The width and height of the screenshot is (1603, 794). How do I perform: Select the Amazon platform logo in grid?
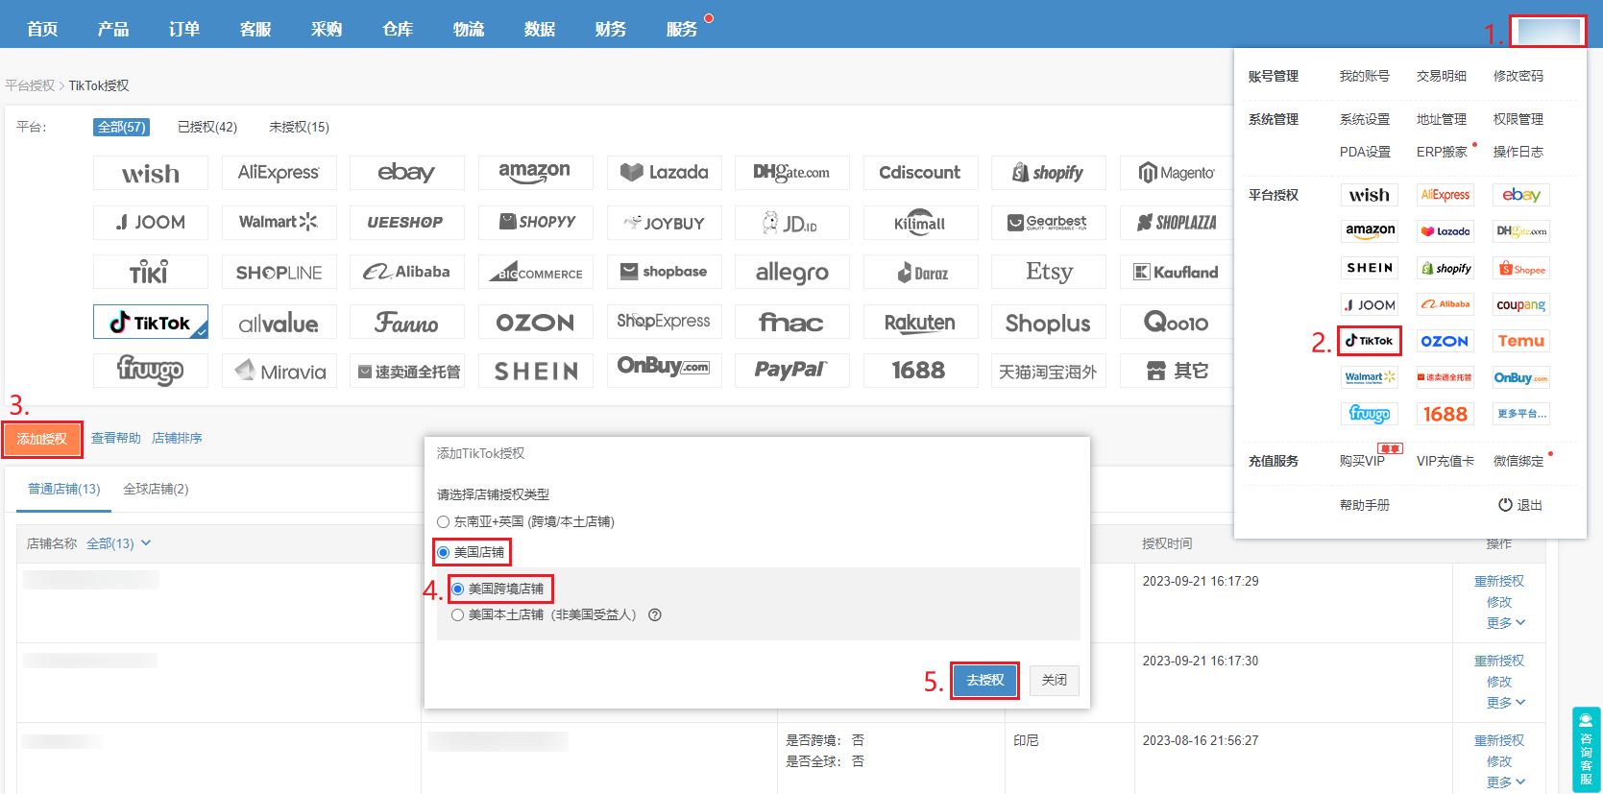tap(535, 173)
